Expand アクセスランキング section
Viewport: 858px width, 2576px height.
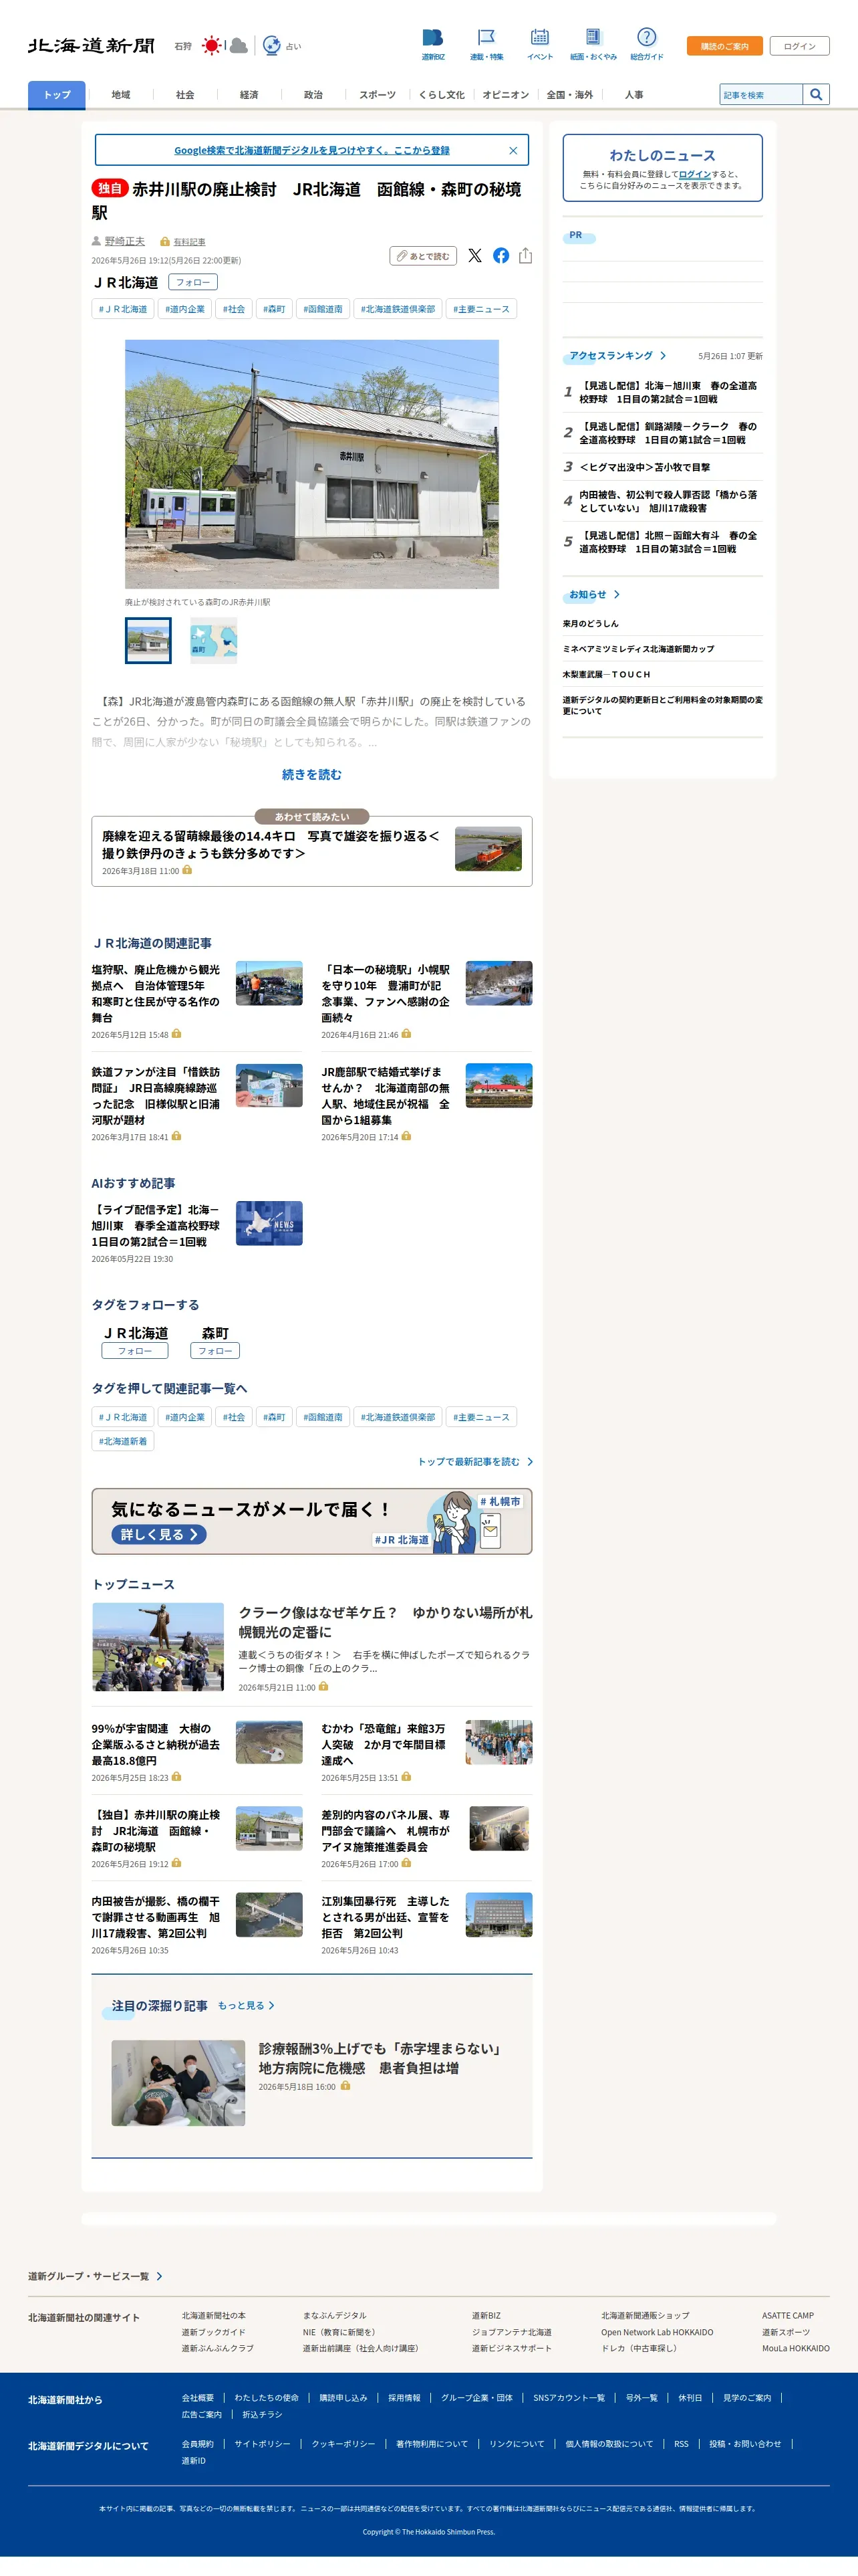click(x=617, y=356)
